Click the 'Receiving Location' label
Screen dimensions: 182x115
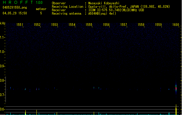click(67, 7)
